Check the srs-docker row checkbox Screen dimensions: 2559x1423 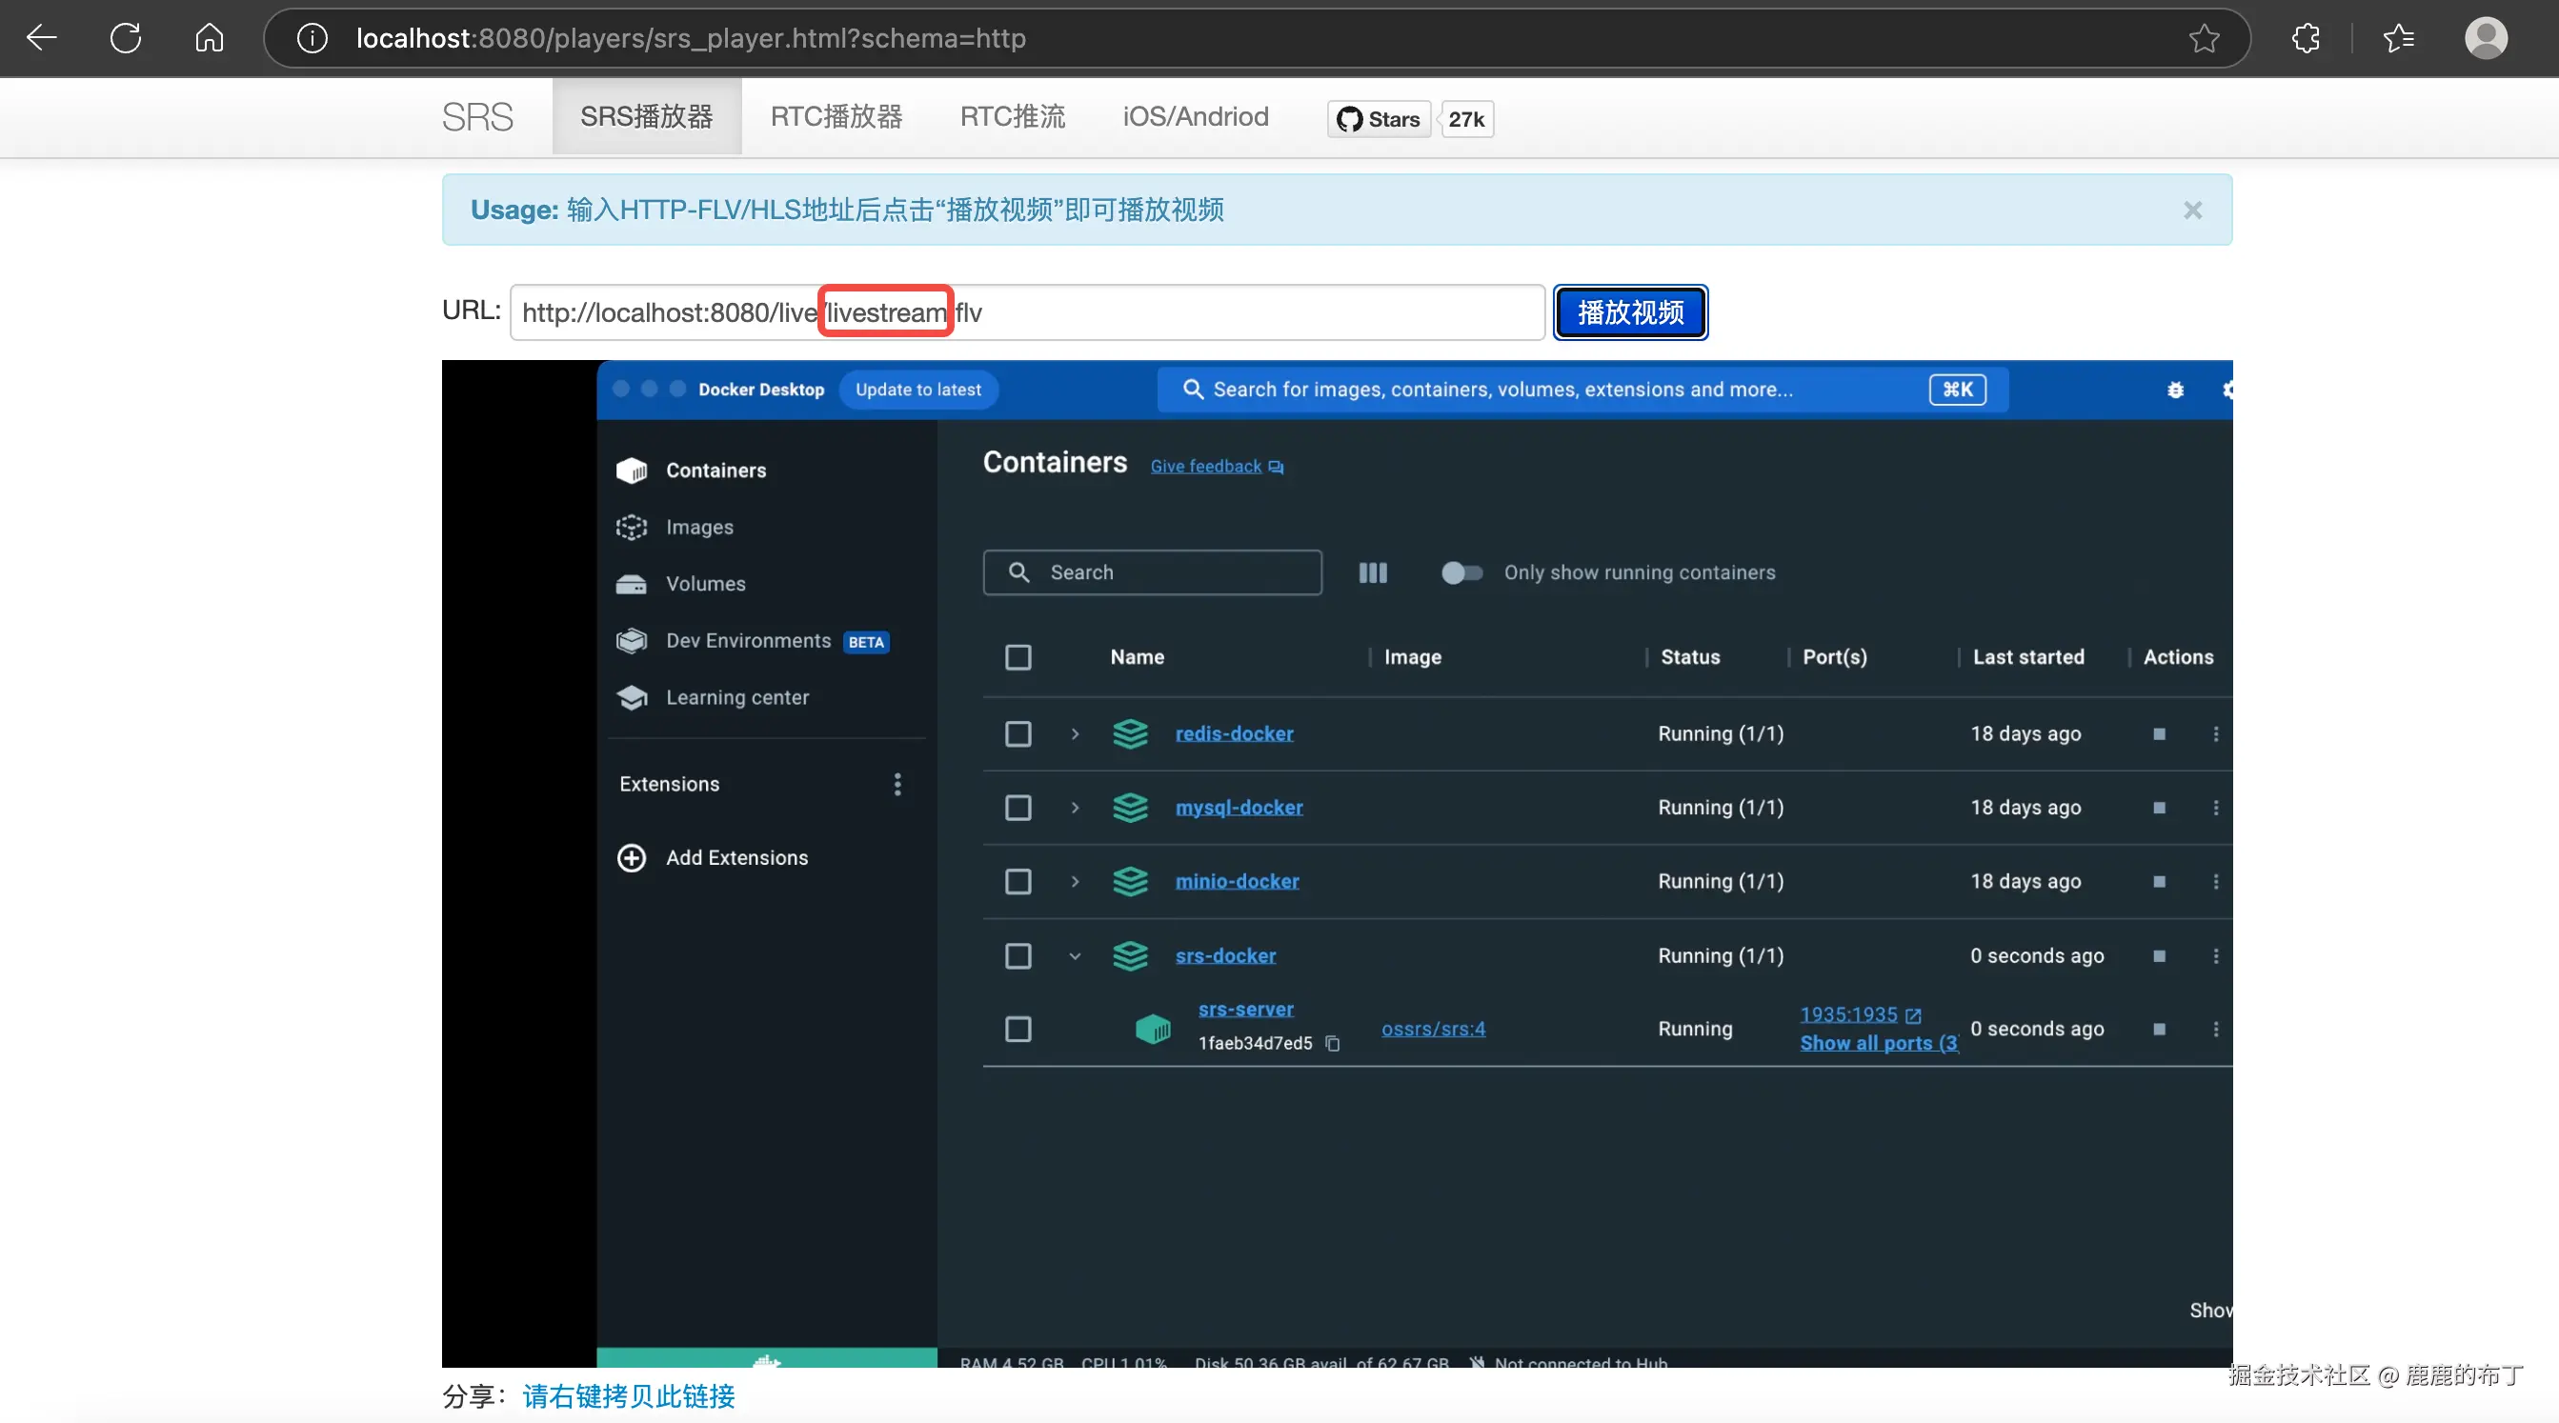(1018, 955)
